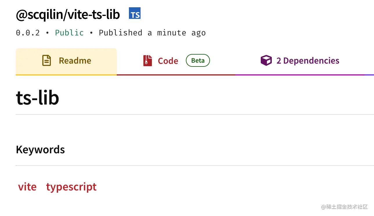
Task: Click the Readme document icon
Action: point(46,60)
